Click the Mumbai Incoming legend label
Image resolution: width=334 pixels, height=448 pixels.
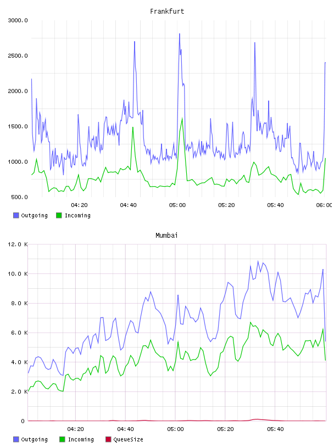click(x=81, y=439)
